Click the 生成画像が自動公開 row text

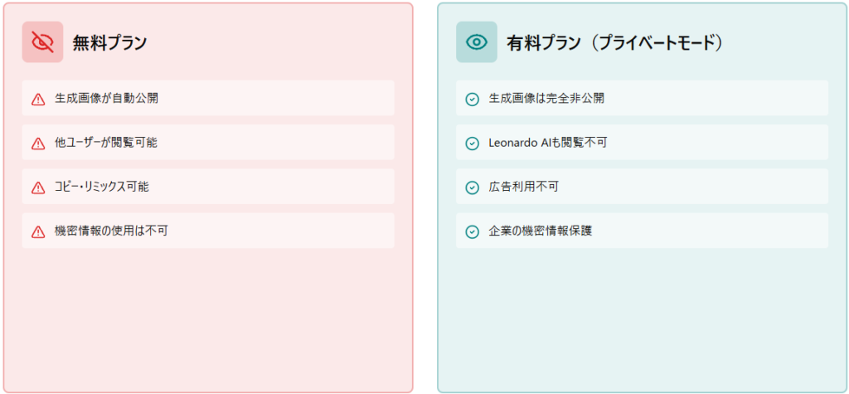point(106,99)
